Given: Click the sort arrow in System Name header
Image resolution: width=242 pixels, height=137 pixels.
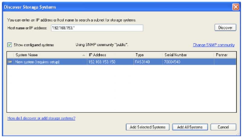Looking at the screenshot, I should tap(84, 55).
